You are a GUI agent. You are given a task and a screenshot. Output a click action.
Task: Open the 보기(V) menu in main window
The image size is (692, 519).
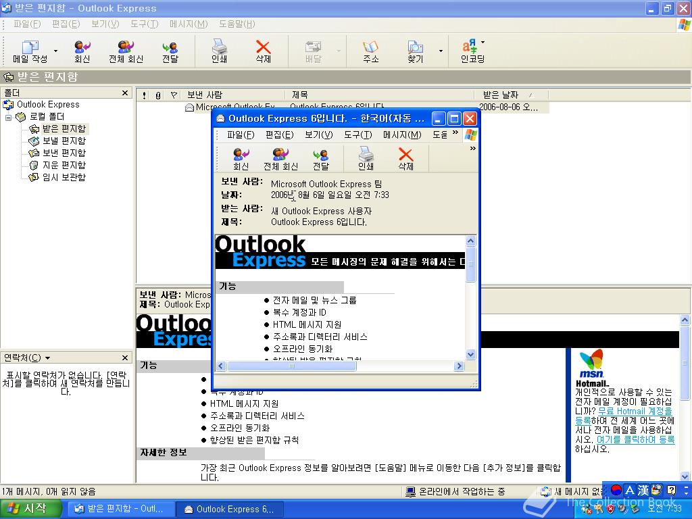(x=105, y=24)
